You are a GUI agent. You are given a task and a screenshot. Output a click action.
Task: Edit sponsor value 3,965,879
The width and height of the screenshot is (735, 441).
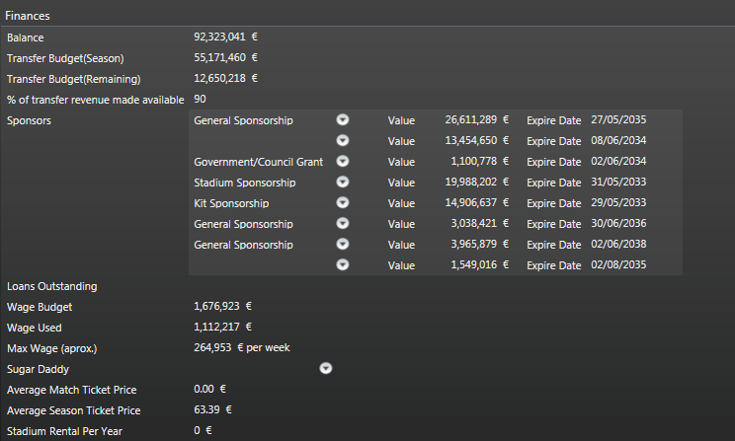pyautogui.click(x=473, y=244)
